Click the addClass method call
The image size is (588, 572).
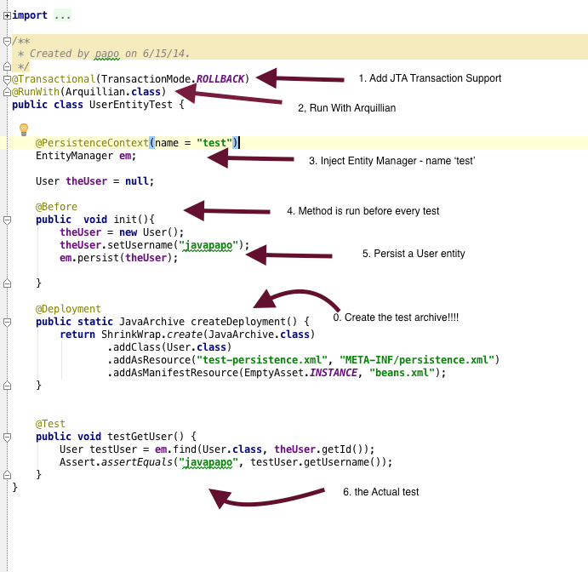tap(137, 347)
